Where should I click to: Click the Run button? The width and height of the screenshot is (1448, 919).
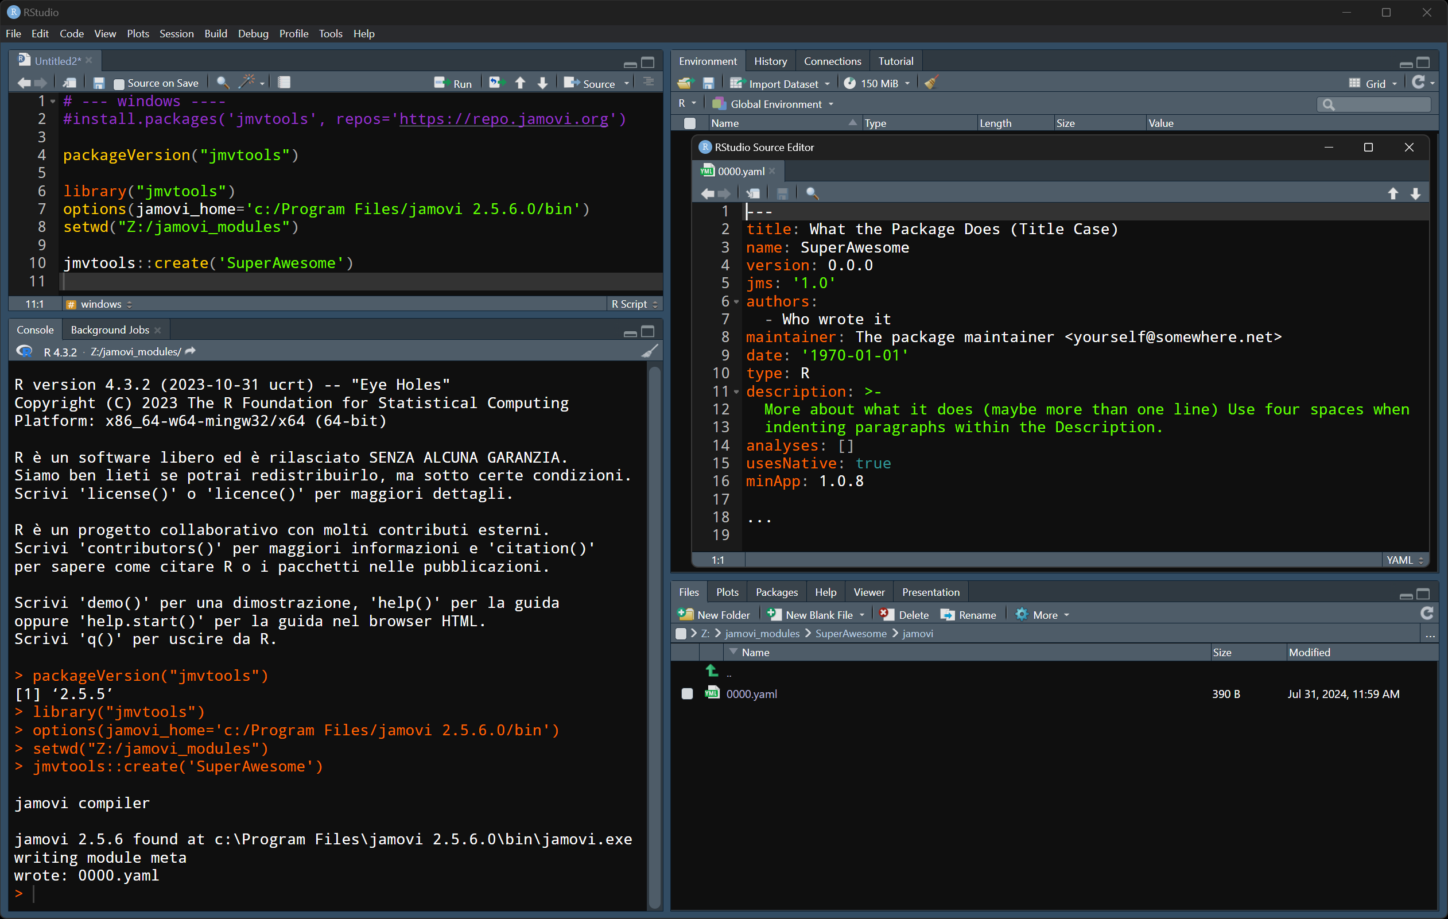point(453,84)
